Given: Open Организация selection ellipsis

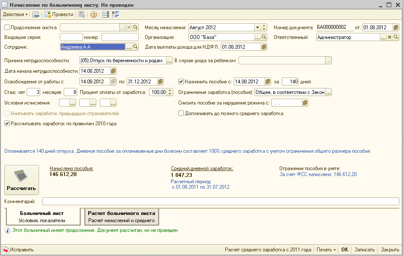Looking at the screenshot, I should coord(258,37).
